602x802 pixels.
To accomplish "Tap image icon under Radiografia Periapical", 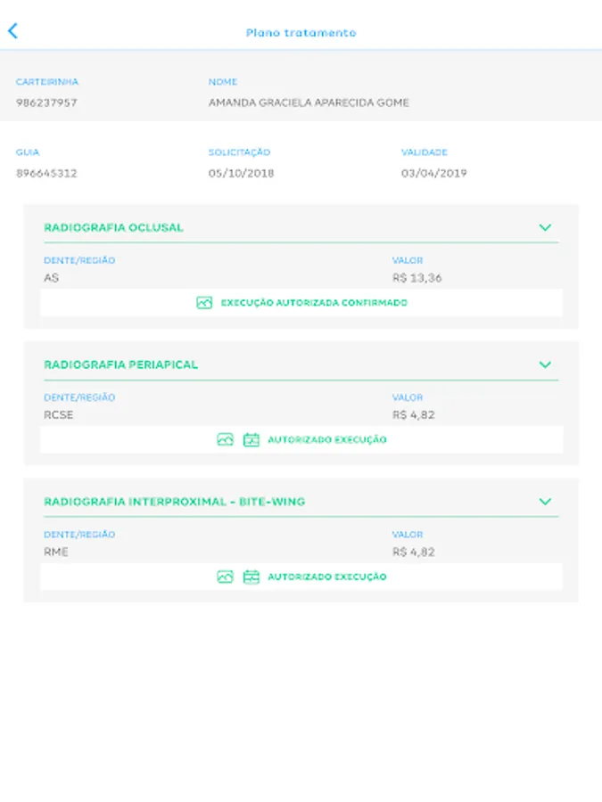I will [226, 440].
